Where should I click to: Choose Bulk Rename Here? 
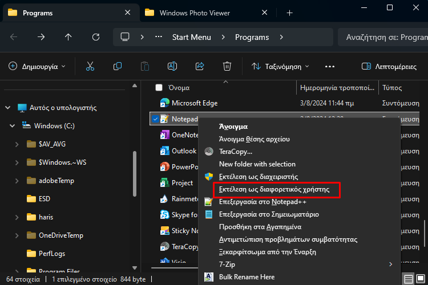point(299,277)
